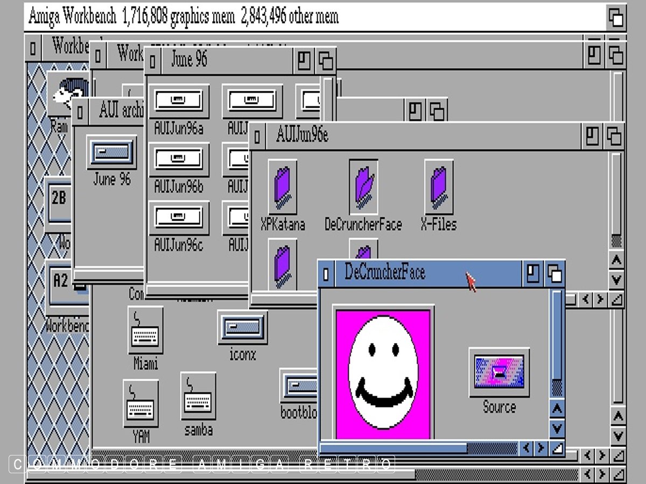Image resolution: width=646 pixels, height=484 pixels.
Task: Click scroll up arrow in DeCruncherFace window
Action: point(557,409)
